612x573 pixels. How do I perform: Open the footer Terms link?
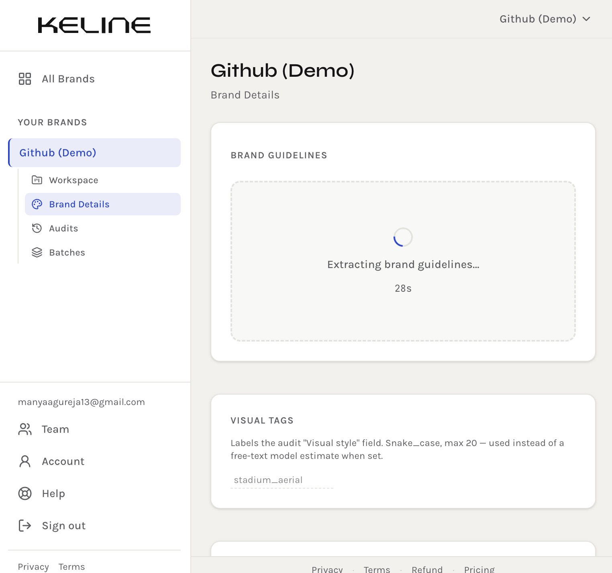point(377,569)
